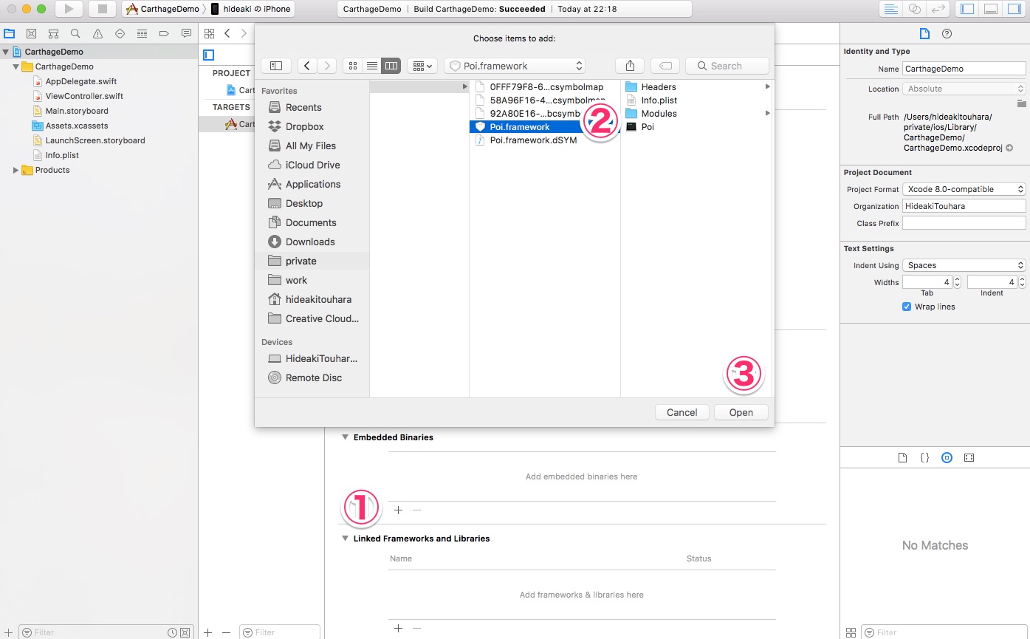Click the Share button in dialog
This screenshot has height=639, width=1030.
pyautogui.click(x=630, y=66)
